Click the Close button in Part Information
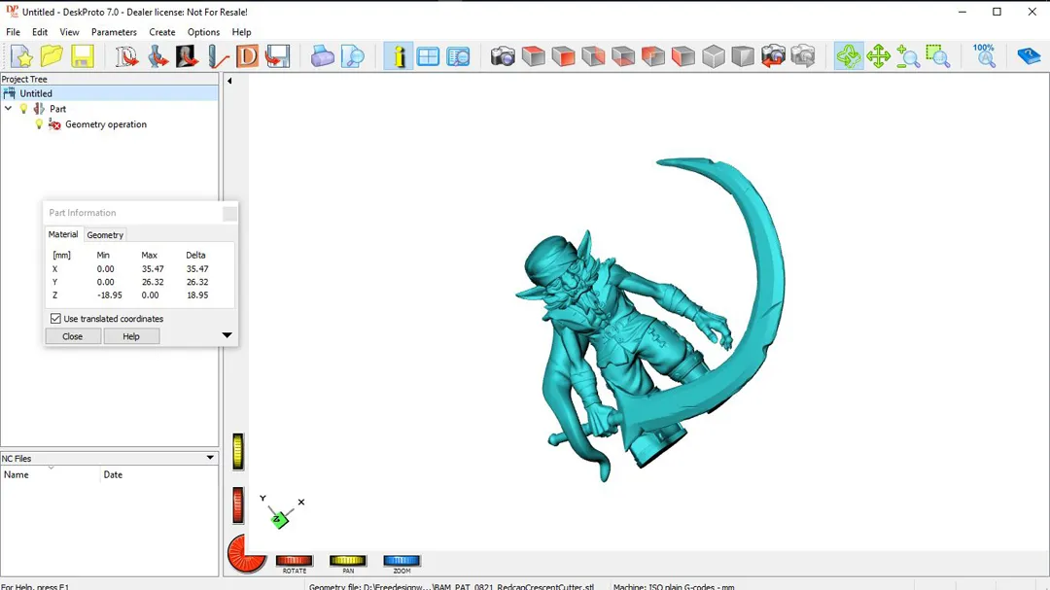 (x=72, y=336)
